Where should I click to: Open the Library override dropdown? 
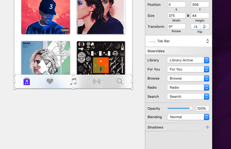click(188, 60)
